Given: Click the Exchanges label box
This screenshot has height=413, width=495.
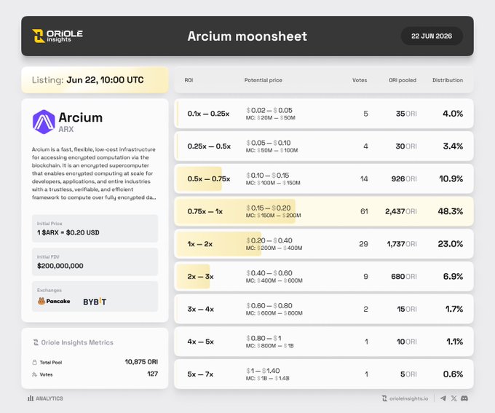Looking at the screenshot, I should tap(95, 296).
